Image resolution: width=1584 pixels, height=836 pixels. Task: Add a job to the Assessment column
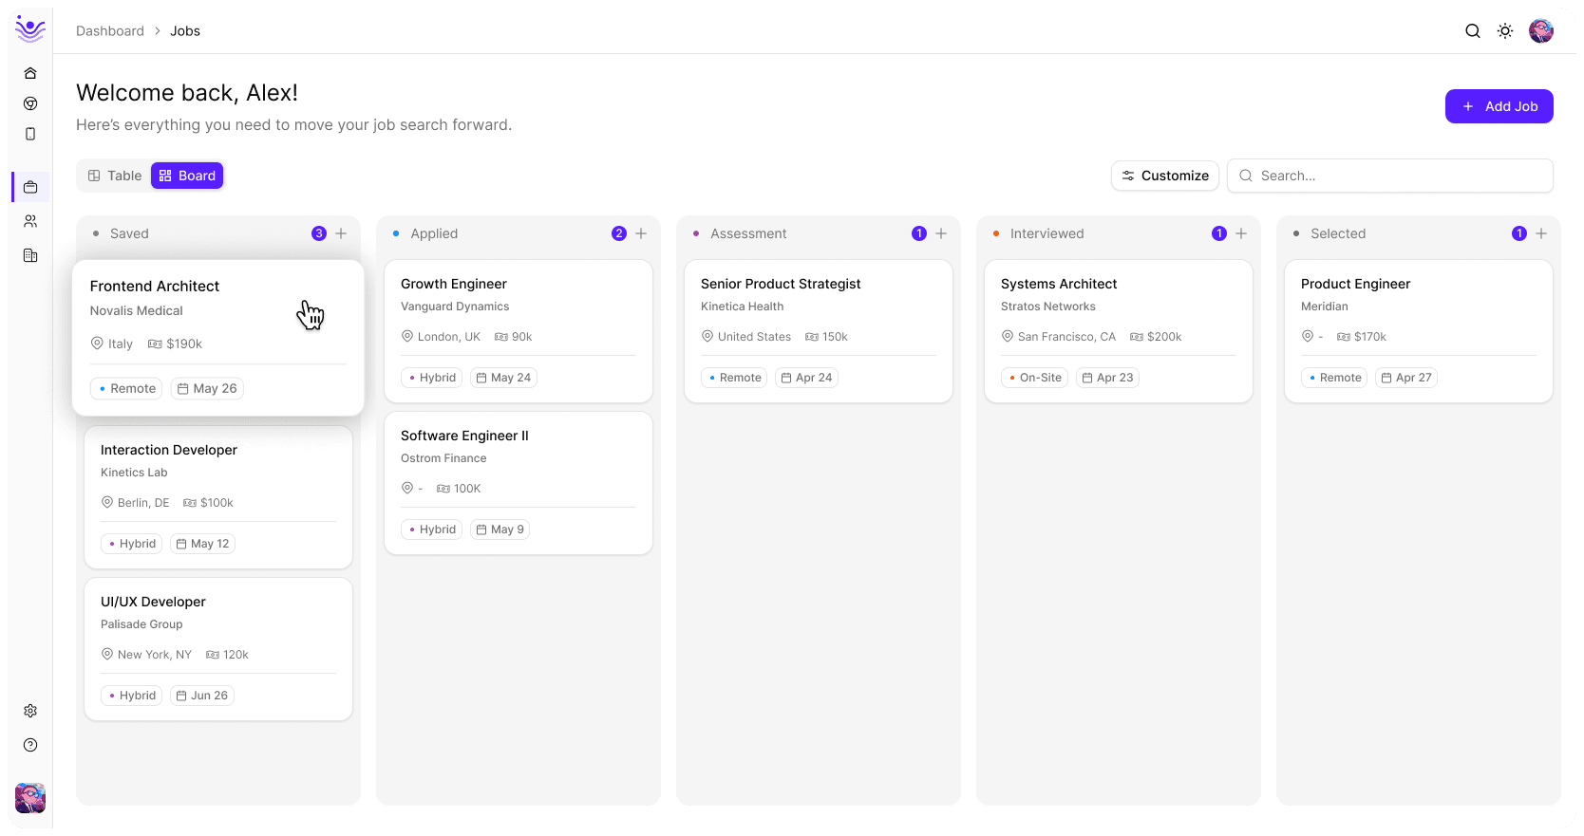point(941,233)
